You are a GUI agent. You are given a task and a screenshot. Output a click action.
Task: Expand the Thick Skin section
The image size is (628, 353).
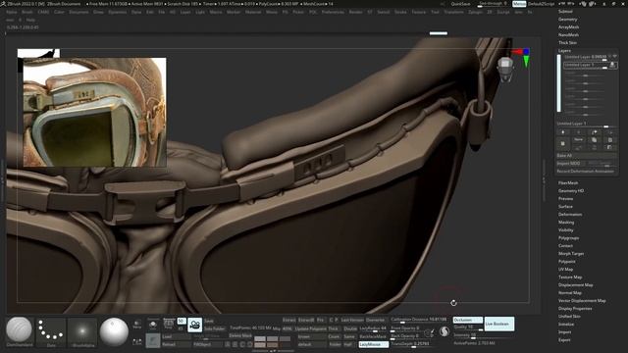pyautogui.click(x=567, y=43)
